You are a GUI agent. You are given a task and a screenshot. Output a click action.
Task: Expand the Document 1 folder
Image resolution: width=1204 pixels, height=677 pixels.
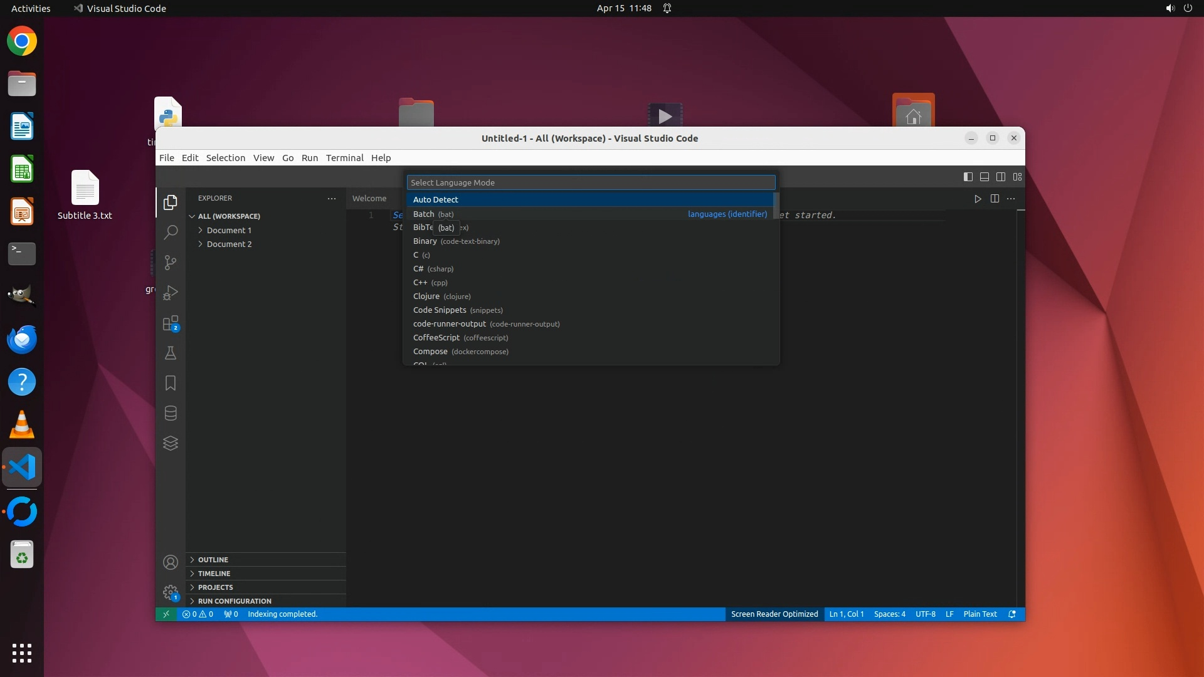point(229,230)
